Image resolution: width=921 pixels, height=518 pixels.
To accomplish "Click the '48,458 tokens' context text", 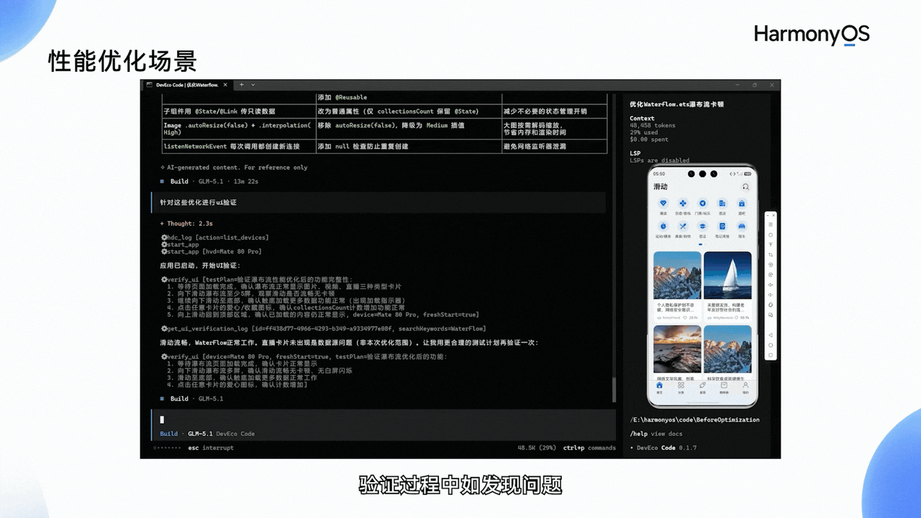I will click(x=653, y=125).
